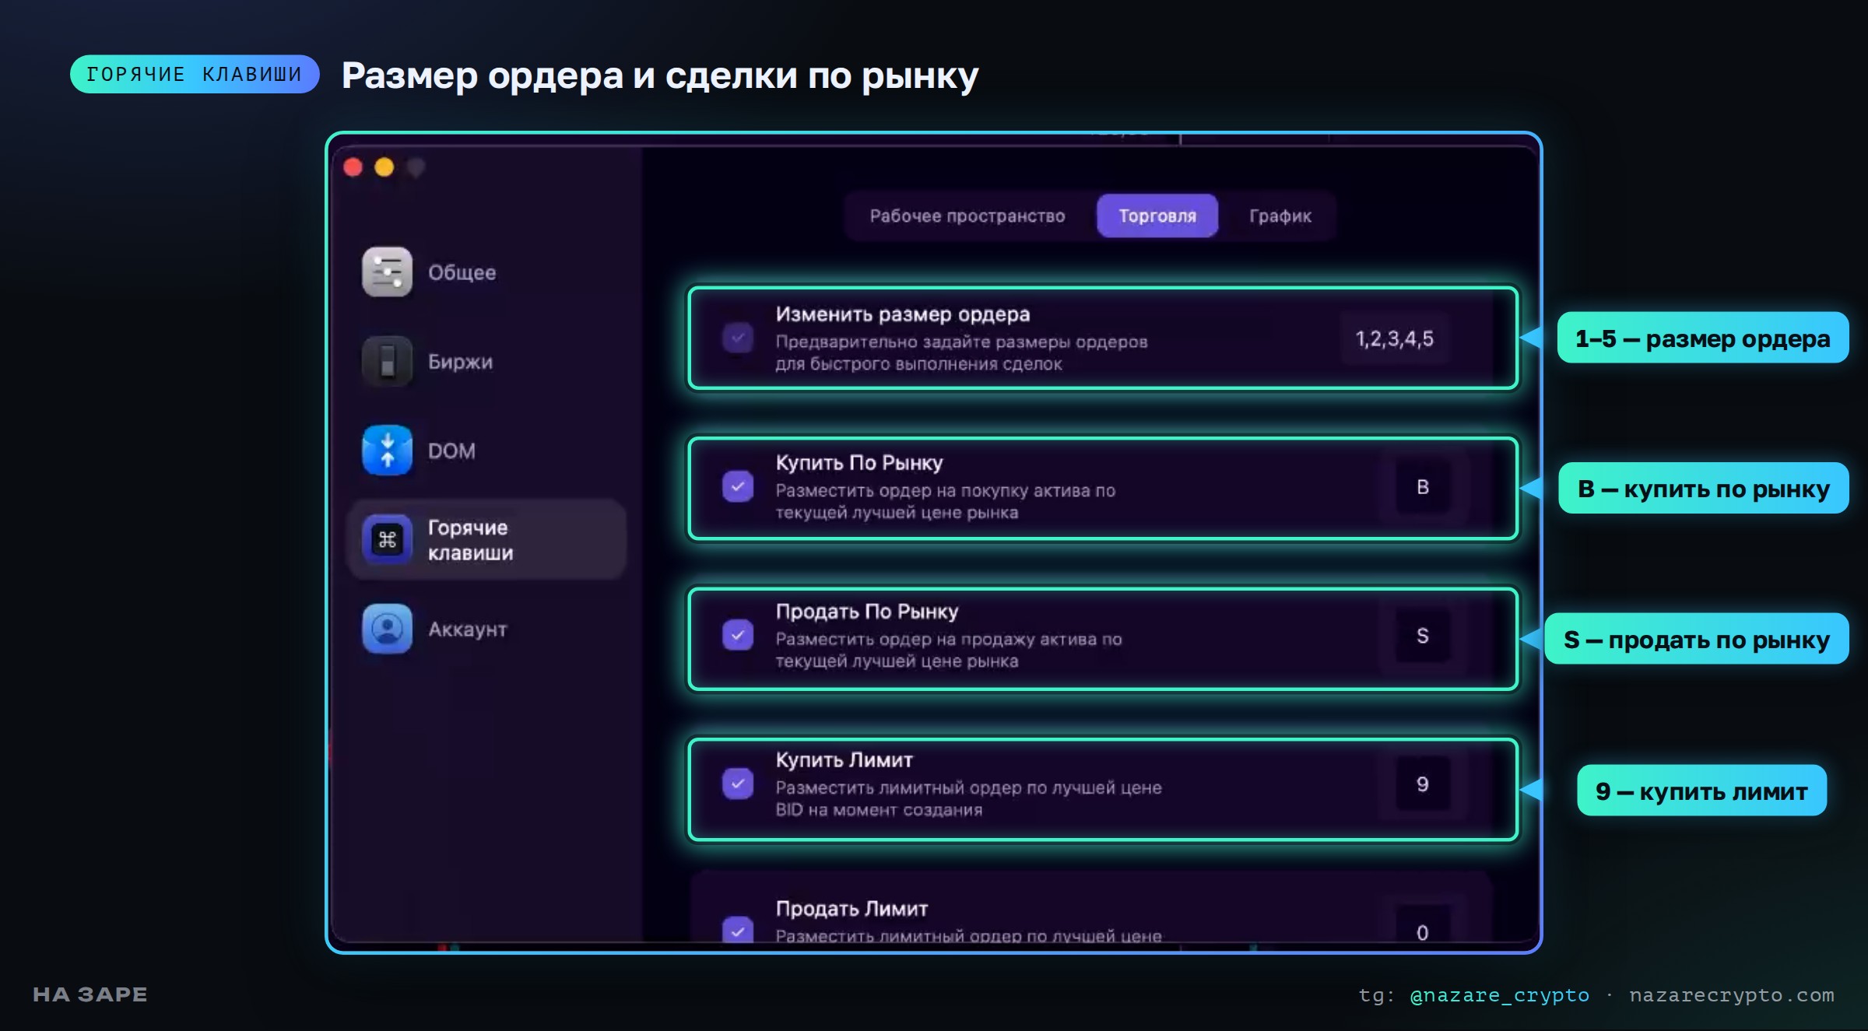The image size is (1868, 1031).
Task: Toggle the Купить Лимит checkbox
Action: 738,784
